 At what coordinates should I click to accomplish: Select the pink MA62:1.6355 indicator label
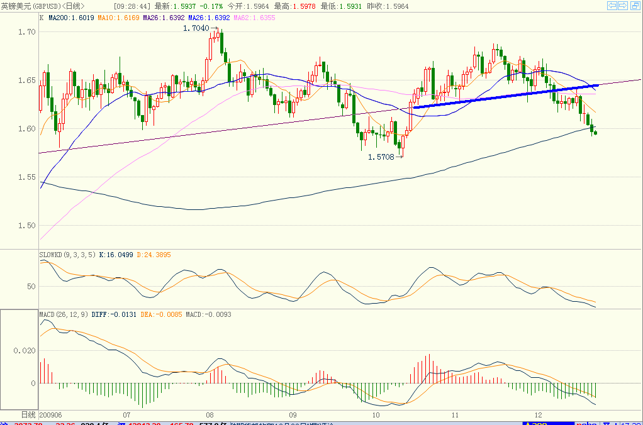tap(254, 18)
